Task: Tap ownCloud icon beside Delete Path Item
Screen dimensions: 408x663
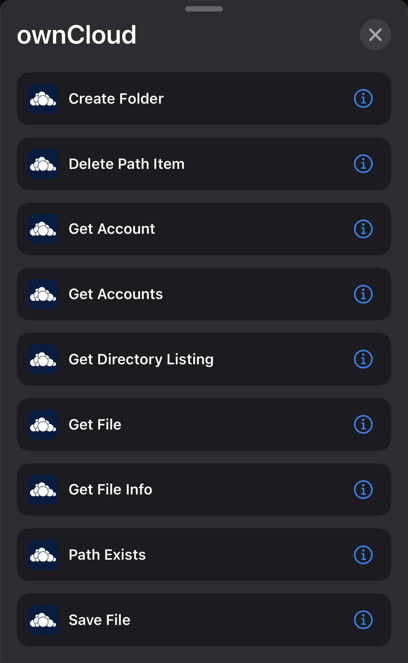Action: point(43,164)
